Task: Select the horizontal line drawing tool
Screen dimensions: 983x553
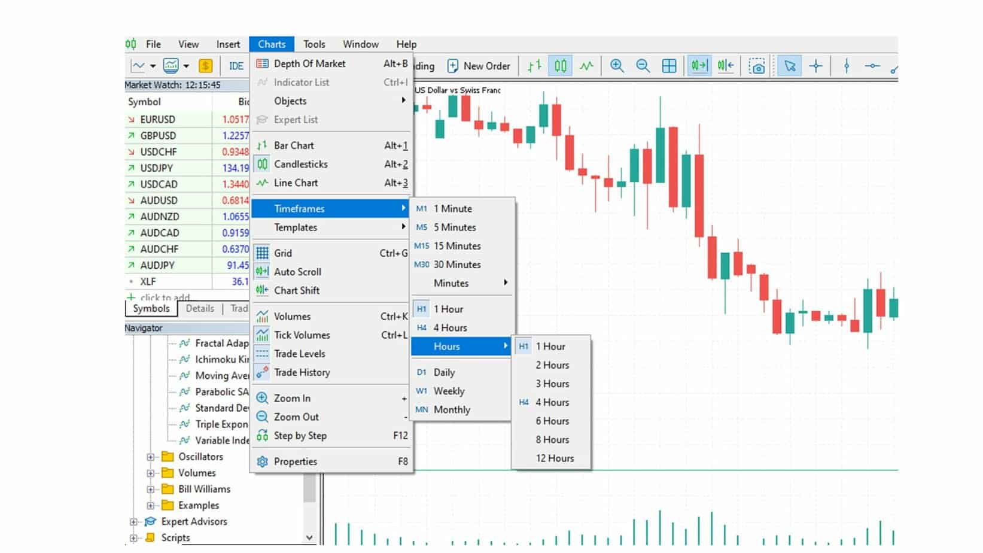Action: [872, 66]
